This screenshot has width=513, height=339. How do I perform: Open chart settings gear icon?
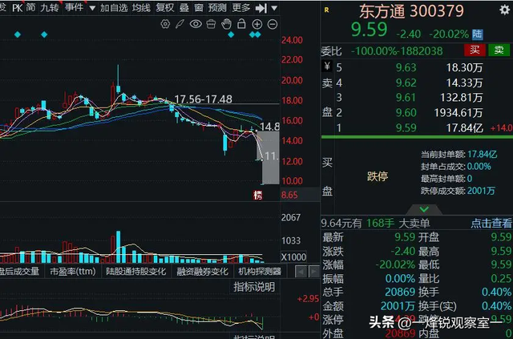point(165,24)
